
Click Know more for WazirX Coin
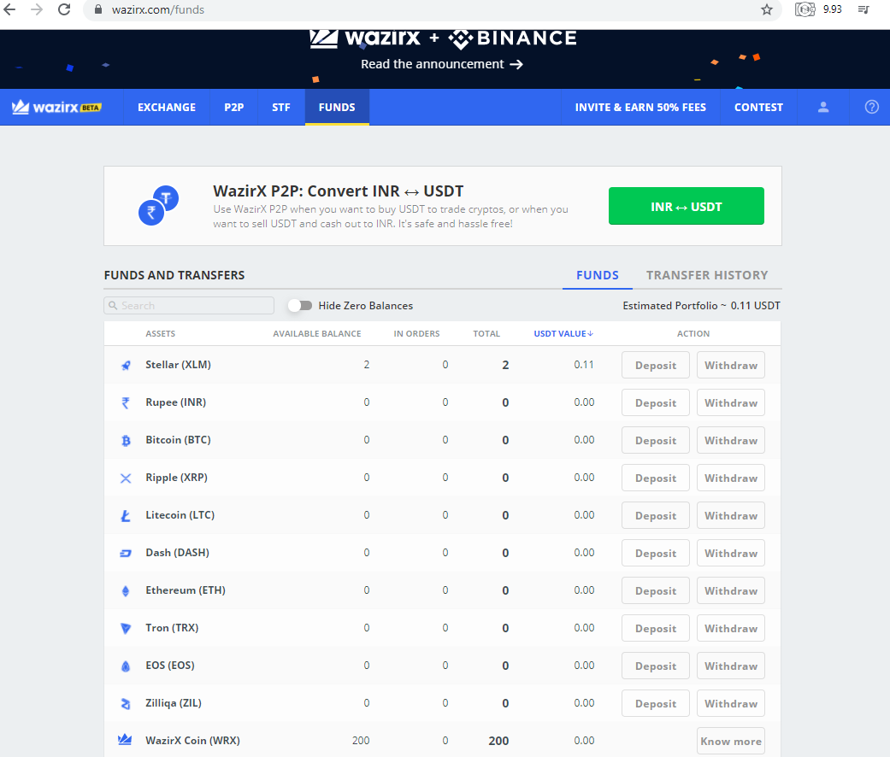(730, 741)
